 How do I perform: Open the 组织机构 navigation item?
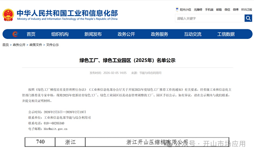point(60,34)
